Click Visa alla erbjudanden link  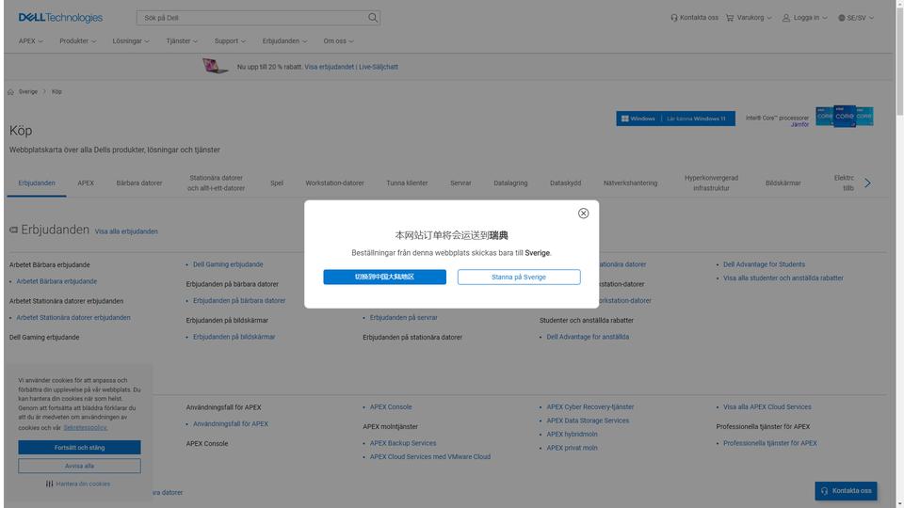(x=126, y=231)
